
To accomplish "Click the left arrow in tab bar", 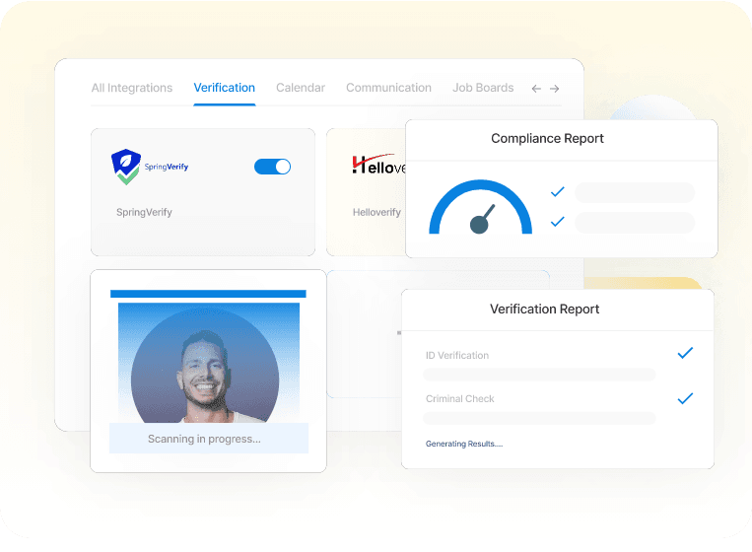I will 536,89.
